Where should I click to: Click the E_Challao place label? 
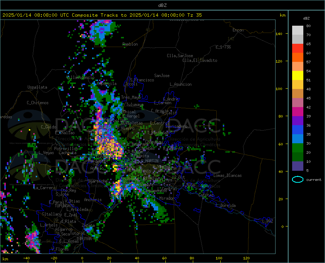(x=65, y=133)
